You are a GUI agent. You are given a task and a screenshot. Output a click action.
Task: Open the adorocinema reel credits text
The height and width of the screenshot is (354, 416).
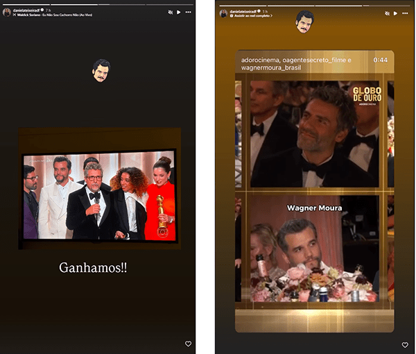click(x=297, y=65)
